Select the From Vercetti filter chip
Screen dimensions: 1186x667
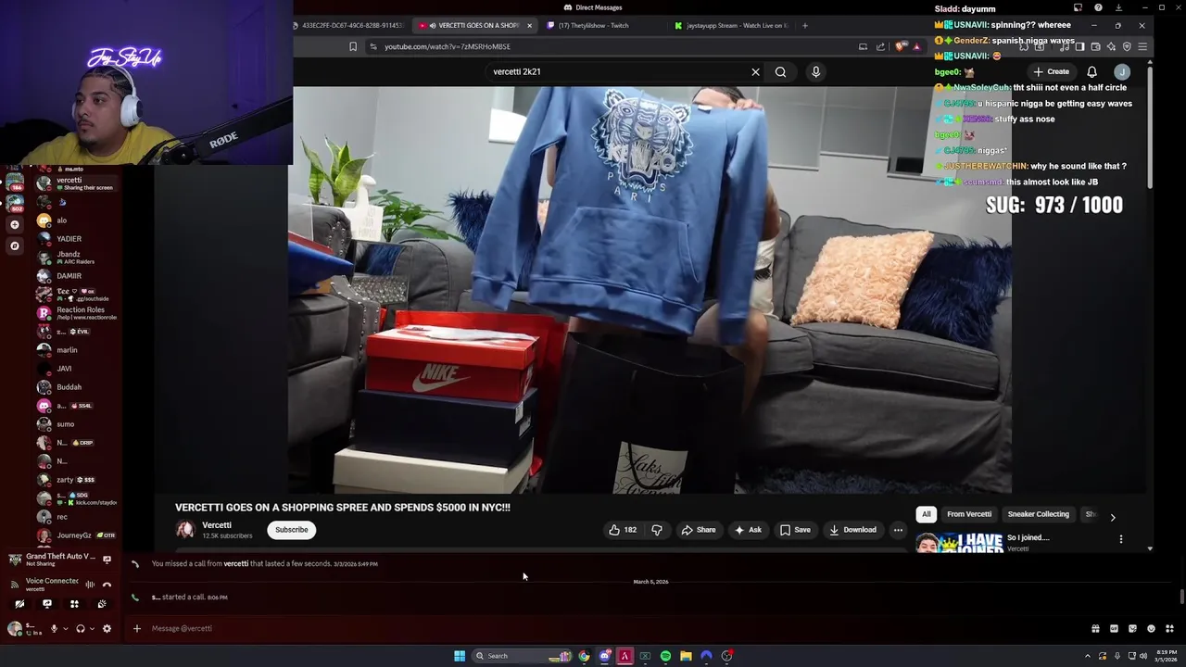point(969,514)
